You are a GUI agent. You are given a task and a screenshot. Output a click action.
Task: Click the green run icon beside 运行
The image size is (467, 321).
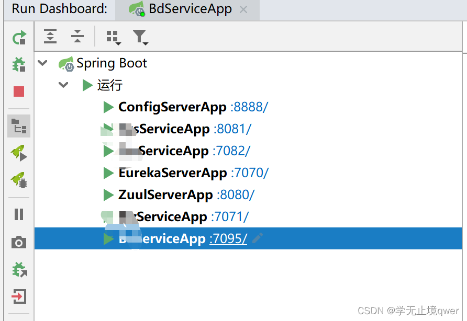pos(87,85)
